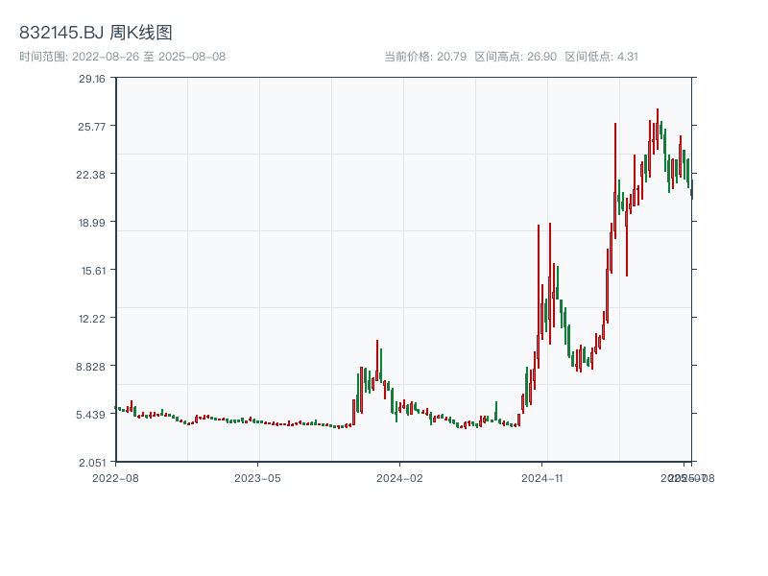Click the period high label 区间高点: 26.90
Image resolution: width=768 pixels, height=576 pixels.
516,57
